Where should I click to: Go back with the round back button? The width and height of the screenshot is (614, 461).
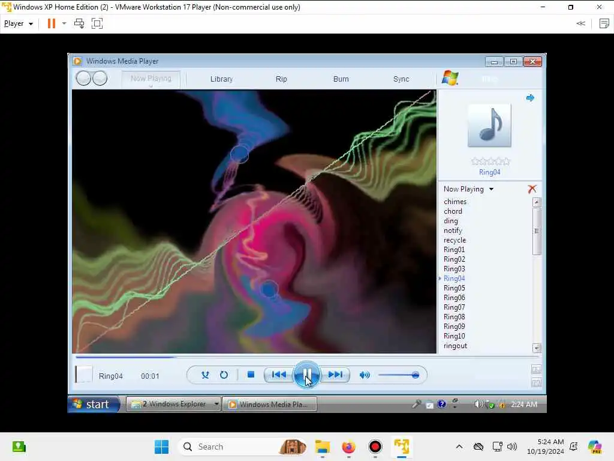pyautogui.click(x=83, y=79)
